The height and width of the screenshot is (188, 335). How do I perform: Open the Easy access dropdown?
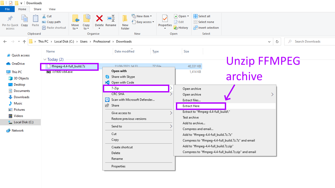tap(143, 22)
